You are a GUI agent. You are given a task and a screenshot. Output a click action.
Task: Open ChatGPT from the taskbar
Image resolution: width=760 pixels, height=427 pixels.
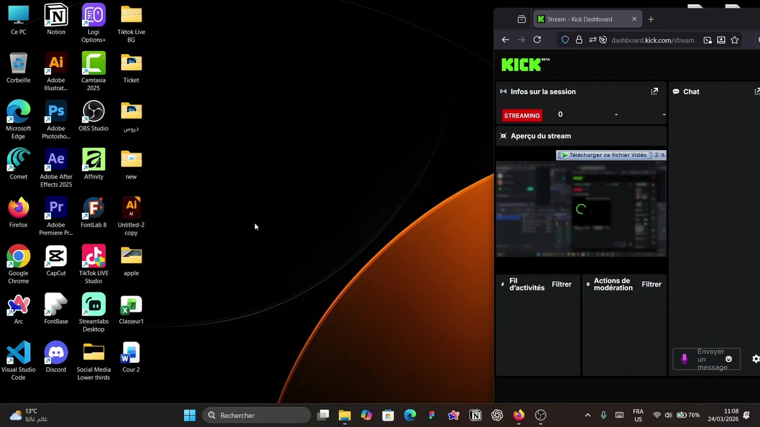pyautogui.click(x=497, y=415)
